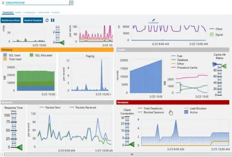Screen dimensions: 232x157
Task: Select the Cache panel header
Action: [x=173, y=50]
